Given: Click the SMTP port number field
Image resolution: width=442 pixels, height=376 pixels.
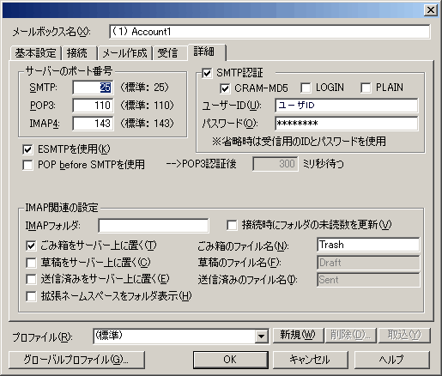Looking at the screenshot, I should click(x=93, y=88).
